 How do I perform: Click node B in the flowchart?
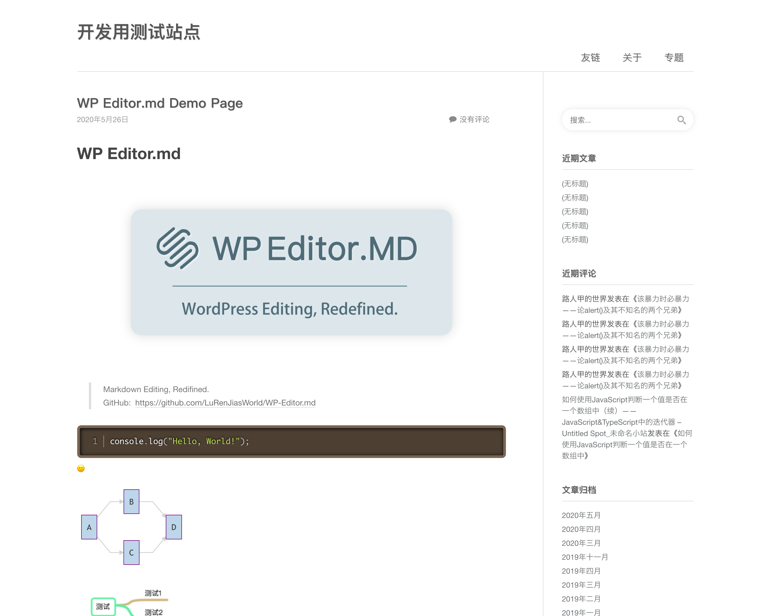point(132,501)
